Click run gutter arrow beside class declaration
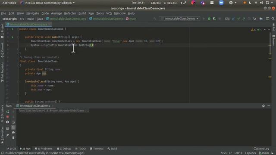Screen dimensions: 276x155 [x=13, y=29]
